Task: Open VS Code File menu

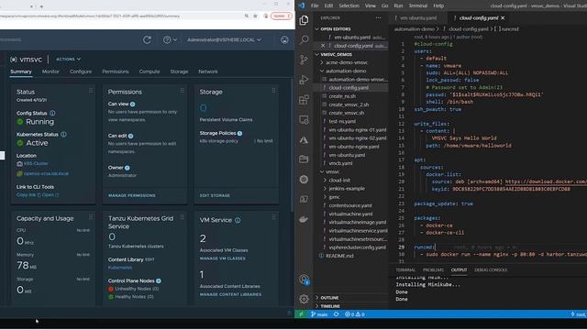Action: 315,5
